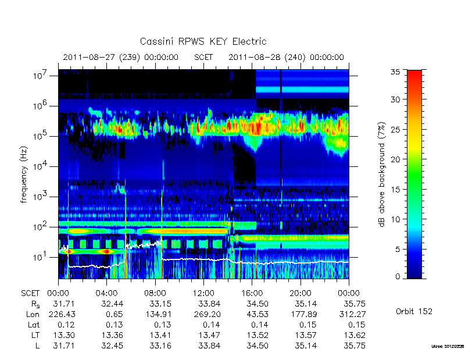This screenshot has height=349, width=465.
Task: Click L value '32.45'
Action: point(112,345)
